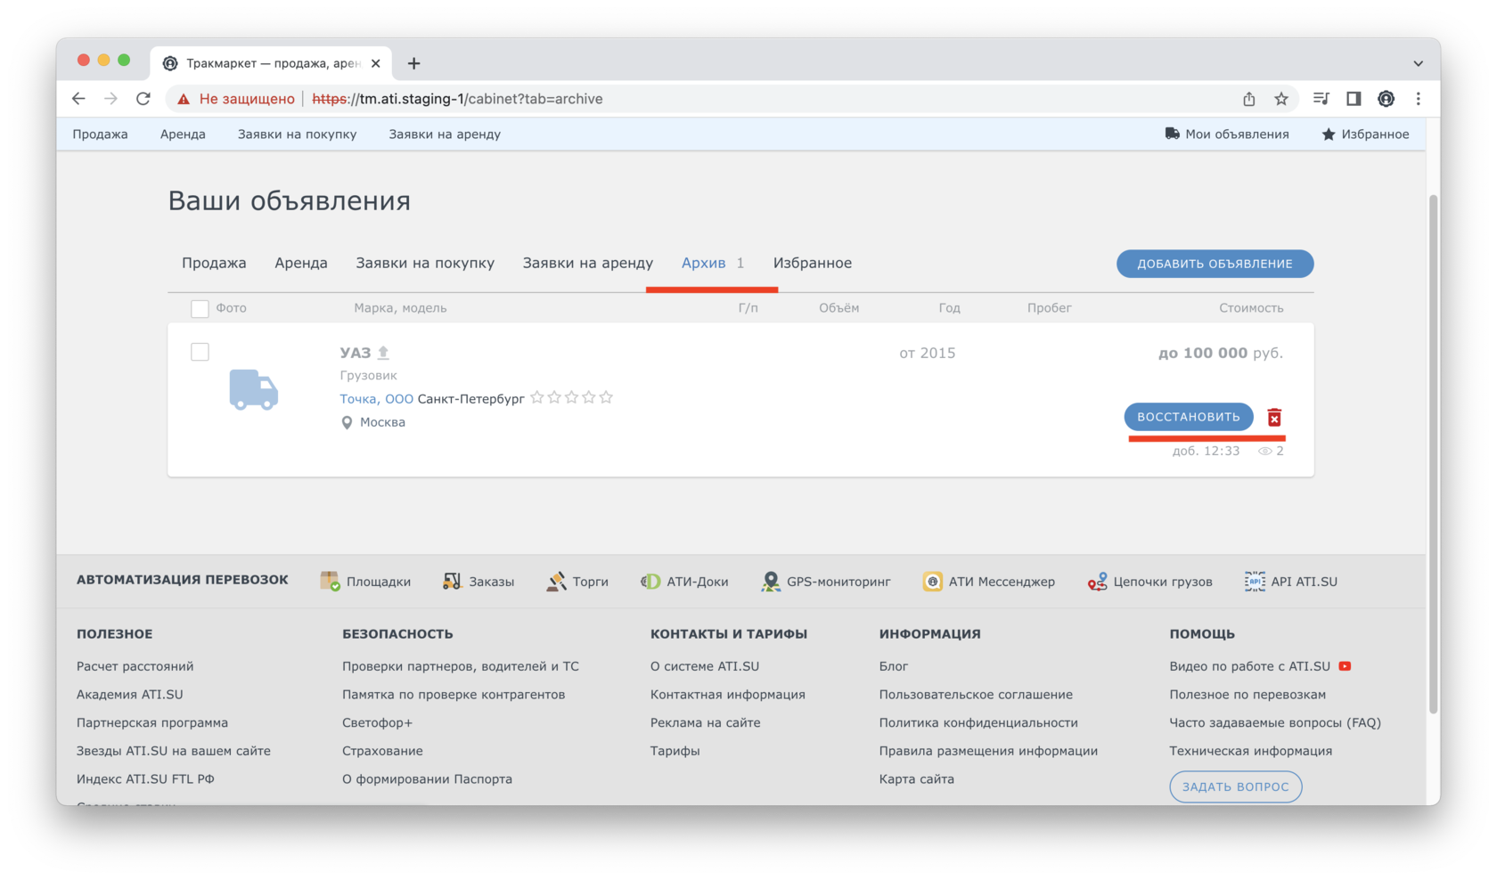This screenshot has height=880, width=1497.
Task: Open API ATI.SU footer icon link
Action: pyautogui.click(x=1291, y=582)
